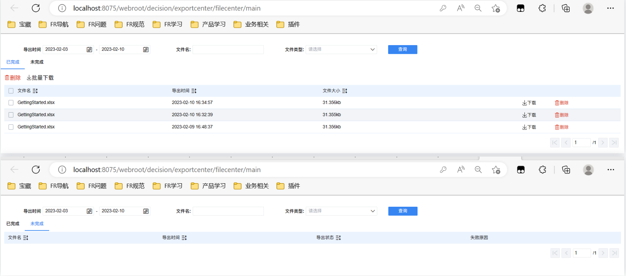Viewport: 626px width, 276px height.
Task: Sort completed files by 导出时间 in upper window
Action: [194, 91]
